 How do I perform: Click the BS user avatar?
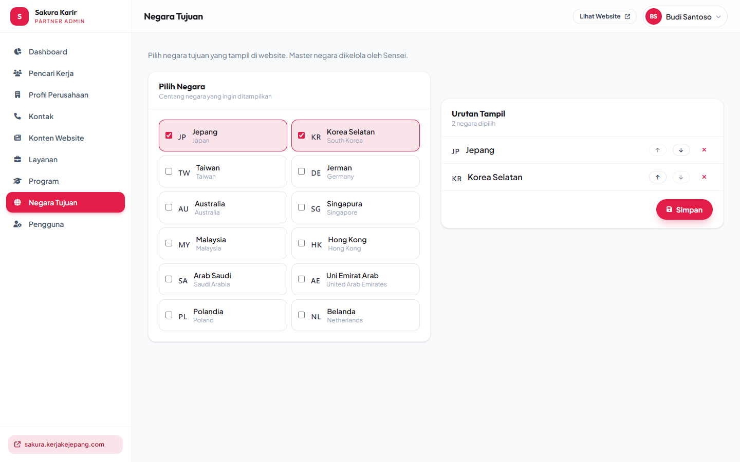[x=654, y=16]
